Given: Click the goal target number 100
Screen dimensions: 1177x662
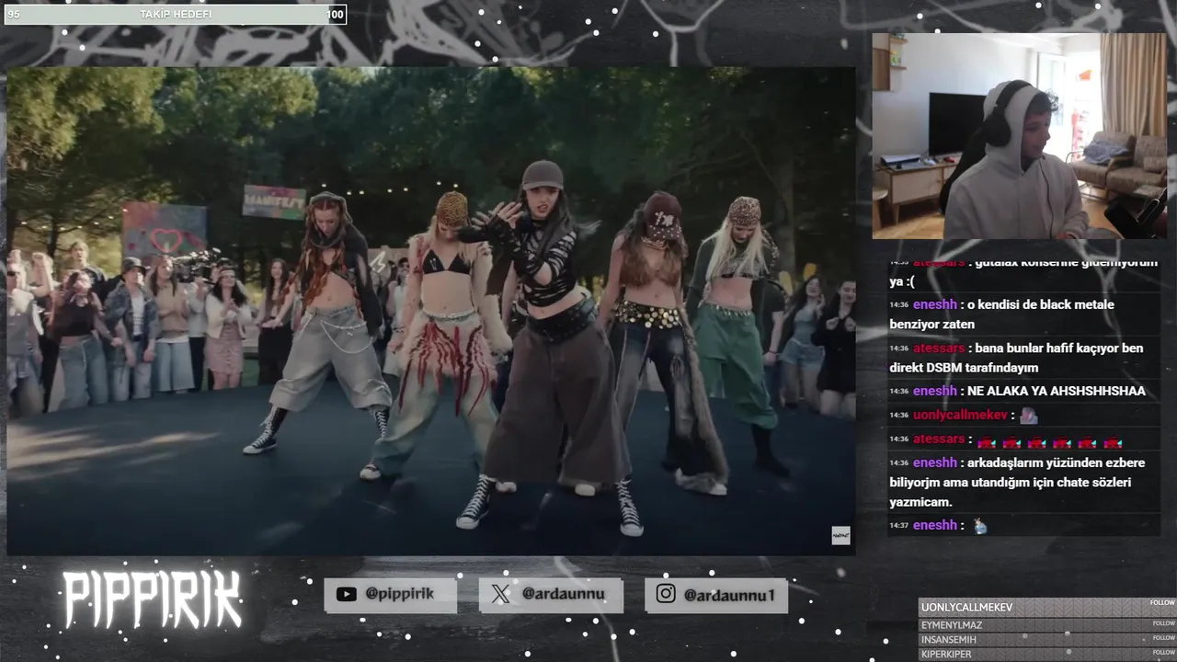Looking at the screenshot, I should (x=335, y=15).
